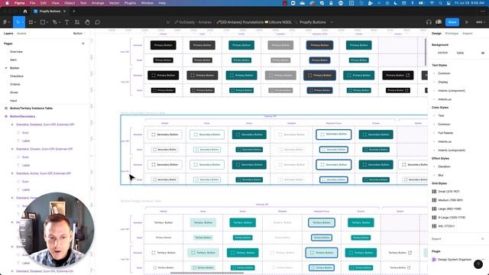This screenshot has width=489, height=275.
Task: Open the Figma main menu icon in toolbar
Action: click(5, 22)
